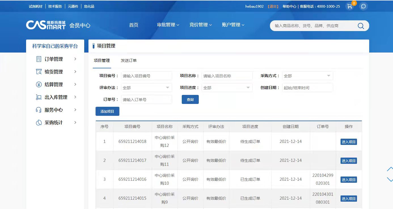
Task: Expand the 账户管理 menu
Action: 233,25
